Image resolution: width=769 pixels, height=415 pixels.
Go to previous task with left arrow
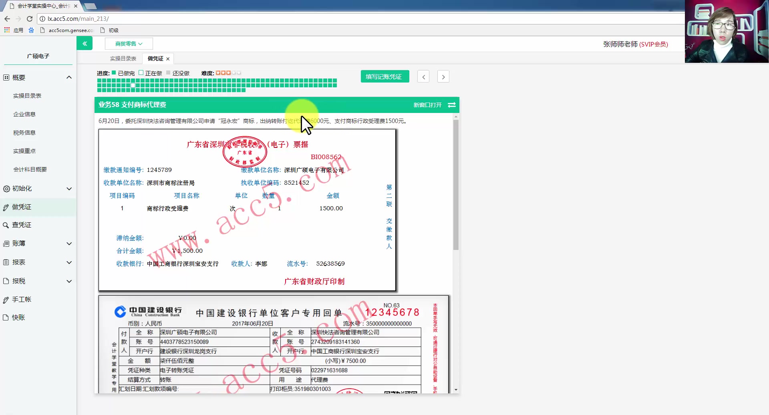click(x=423, y=77)
